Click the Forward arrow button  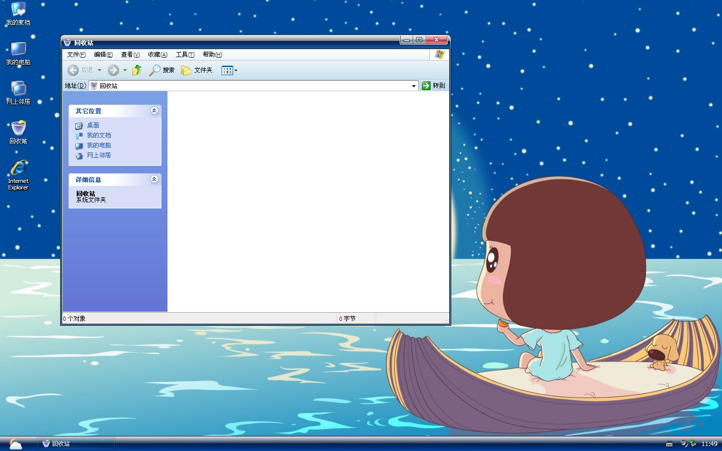pos(113,70)
